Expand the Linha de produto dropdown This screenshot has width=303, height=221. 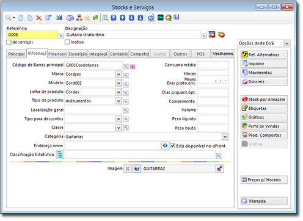tap(119, 92)
